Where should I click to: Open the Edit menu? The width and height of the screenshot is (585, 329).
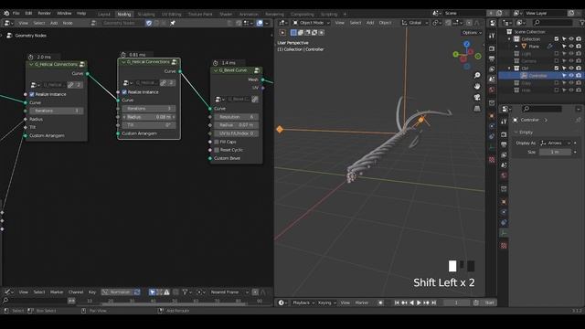(x=28, y=13)
